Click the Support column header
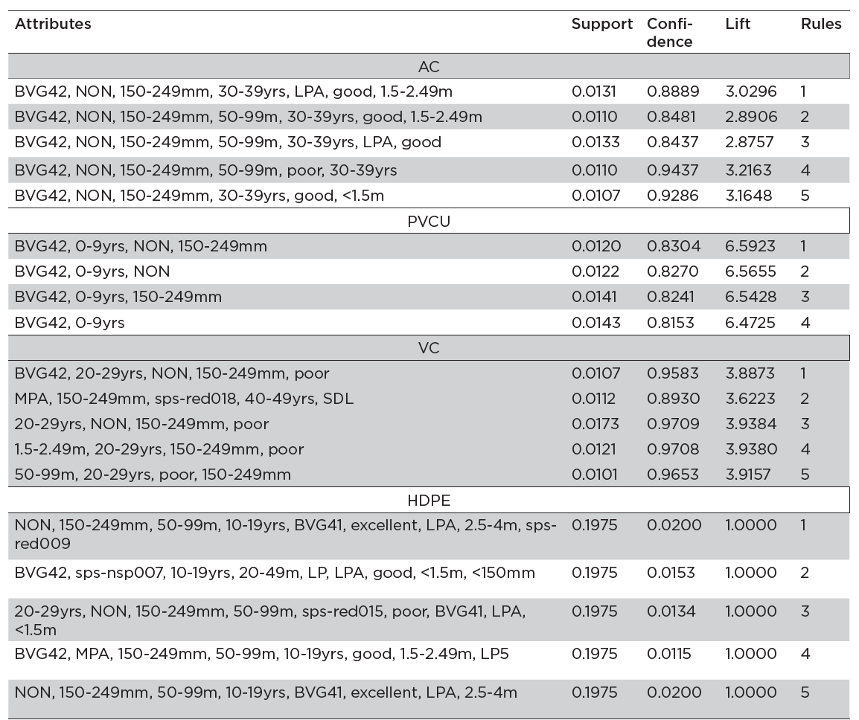Viewport: 859px width, 720px height. pos(601,24)
